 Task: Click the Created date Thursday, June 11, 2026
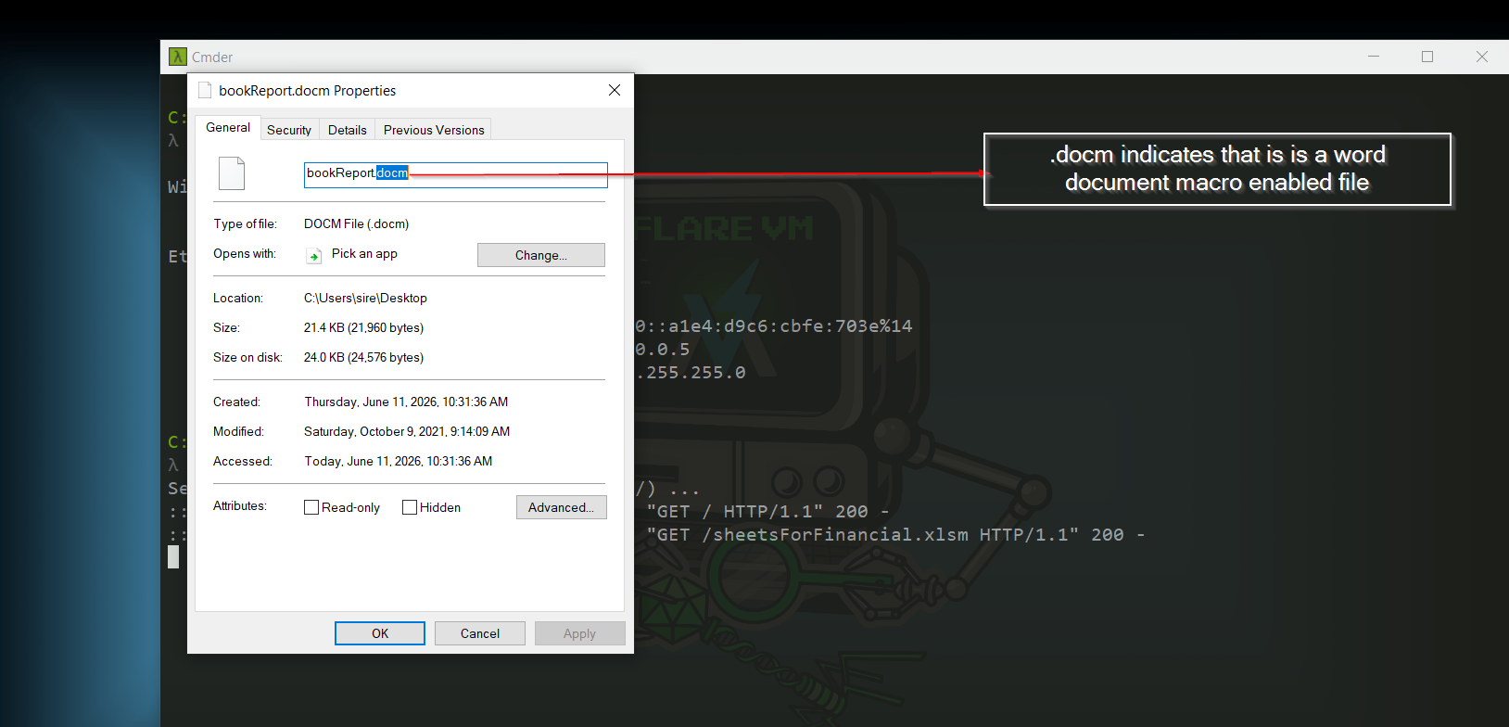406,402
